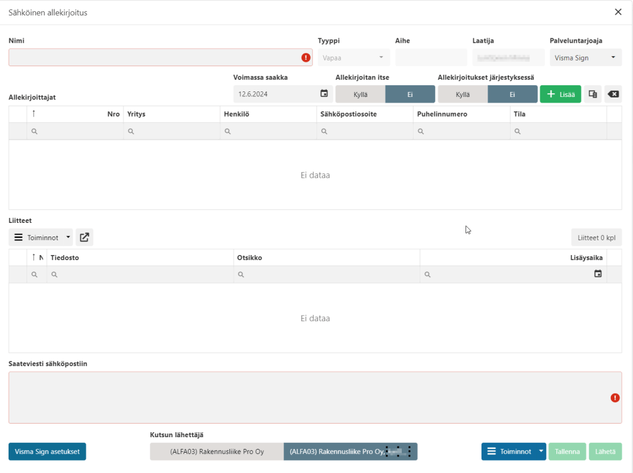Expand the blue Toiminnot dropdown arrow at bottom
633x473 pixels.
541,451
